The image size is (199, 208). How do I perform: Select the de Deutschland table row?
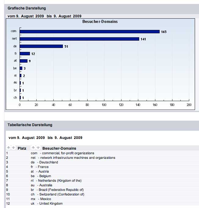pyautogui.click(x=44, y=162)
